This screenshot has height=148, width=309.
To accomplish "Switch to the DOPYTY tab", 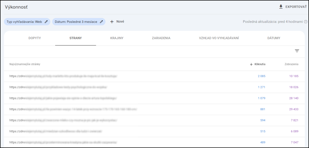I will pos(35,38).
